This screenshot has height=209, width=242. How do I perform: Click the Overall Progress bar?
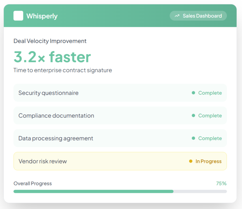pos(120,191)
